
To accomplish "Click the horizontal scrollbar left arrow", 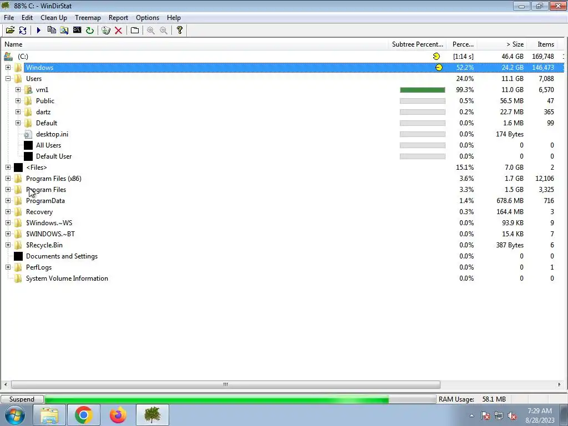I will [5, 384].
